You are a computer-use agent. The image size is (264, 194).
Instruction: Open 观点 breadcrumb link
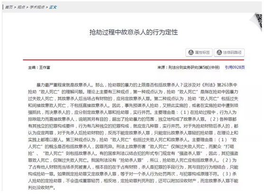coord(21,7)
